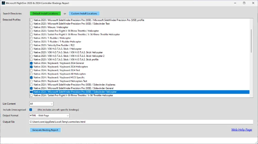Check X56 H.O.T.A.S. Stick Helicopter 2 checkbox

tap(31, 56)
